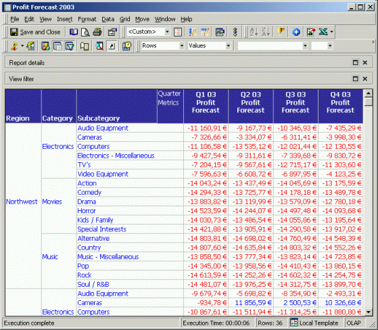Image resolution: width=378 pixels, height=330 pixels.
Task: Open the print preview icon
Action: click(85, 32)
